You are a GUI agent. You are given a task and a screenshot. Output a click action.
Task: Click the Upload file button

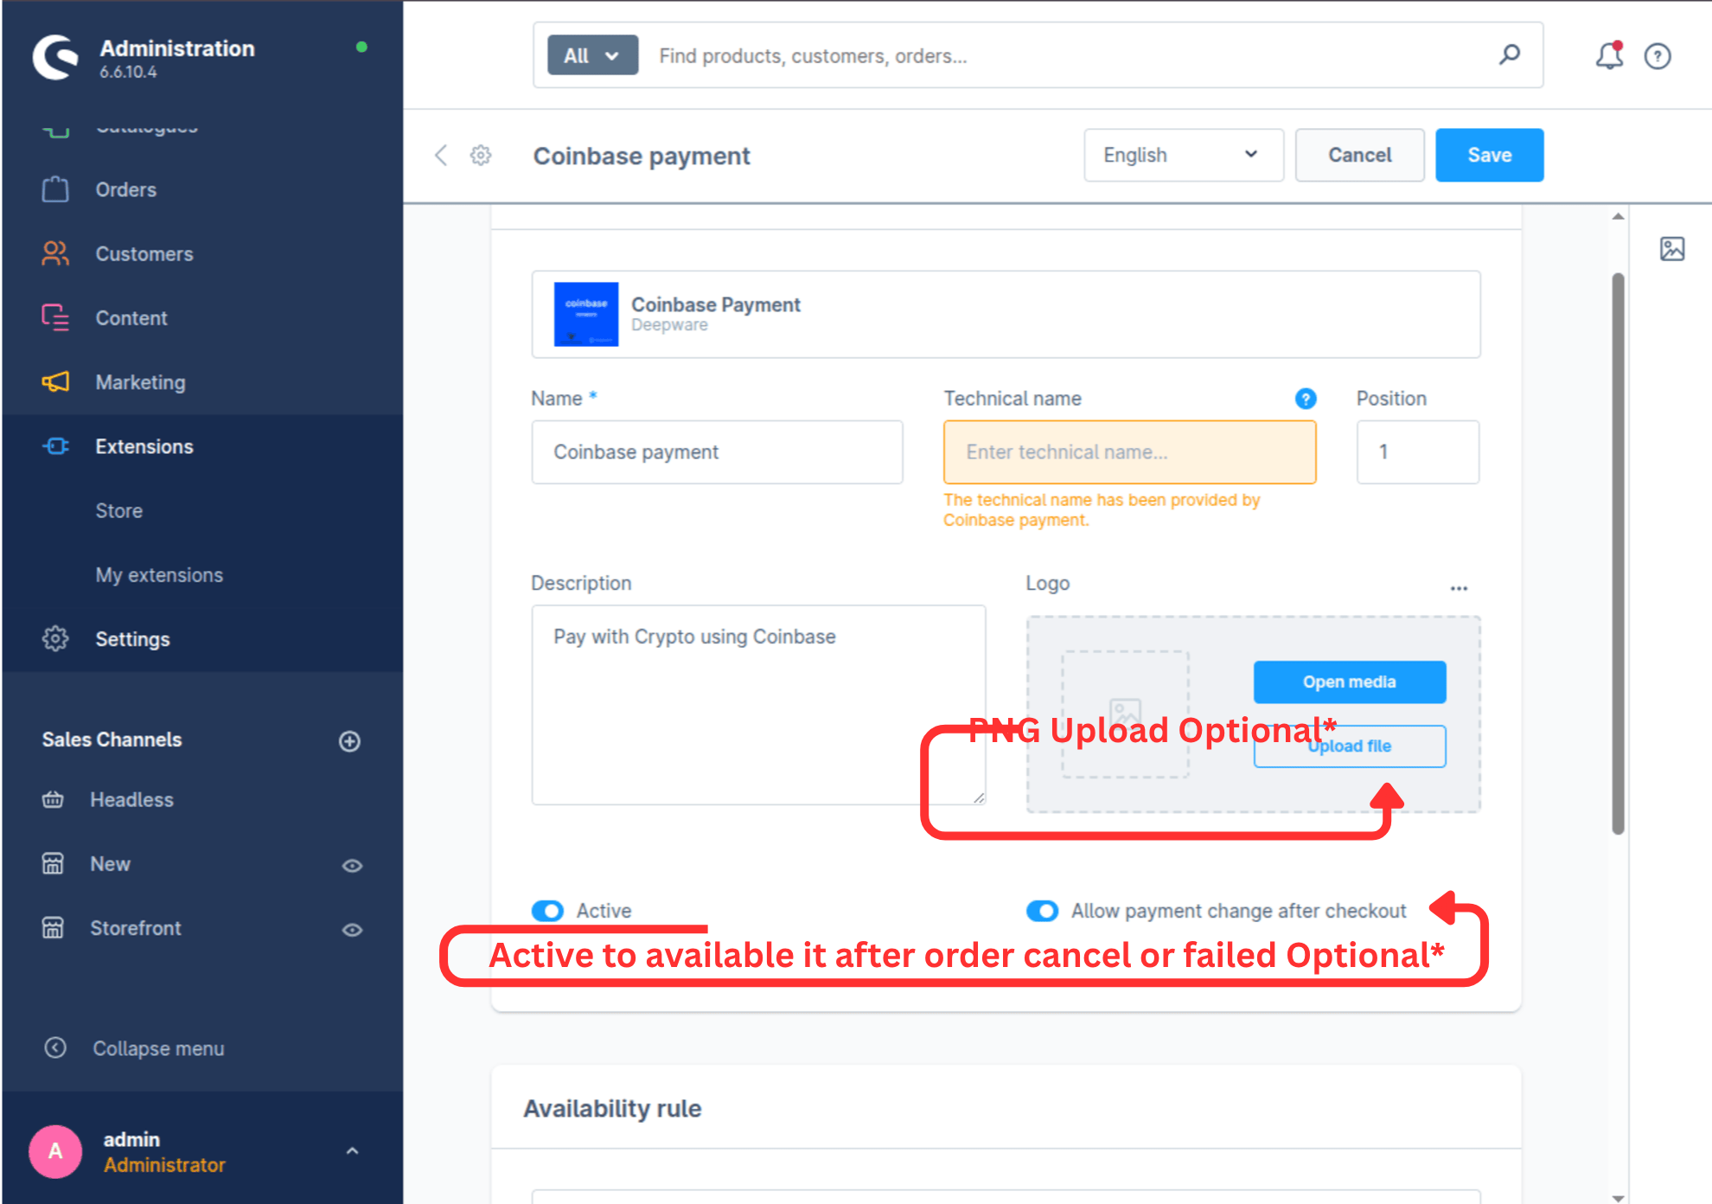pyautogui.click(x=1349, y=746)
